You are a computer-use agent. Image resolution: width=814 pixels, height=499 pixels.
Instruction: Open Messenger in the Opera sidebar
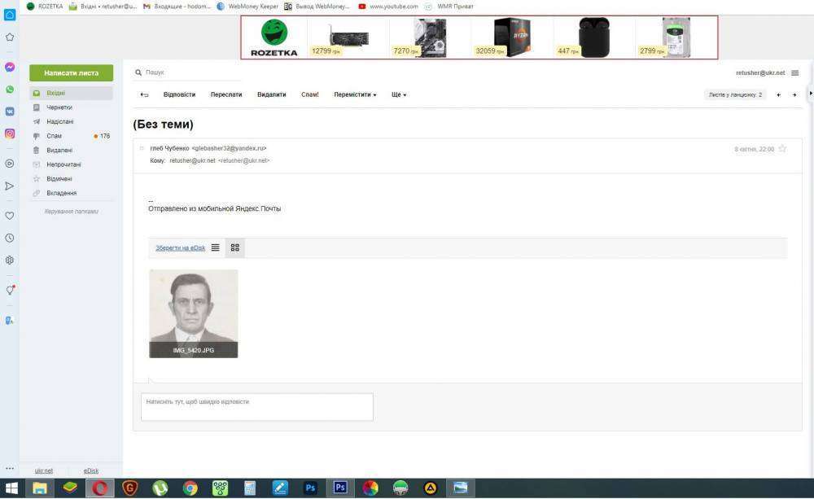tap(10, 67)
